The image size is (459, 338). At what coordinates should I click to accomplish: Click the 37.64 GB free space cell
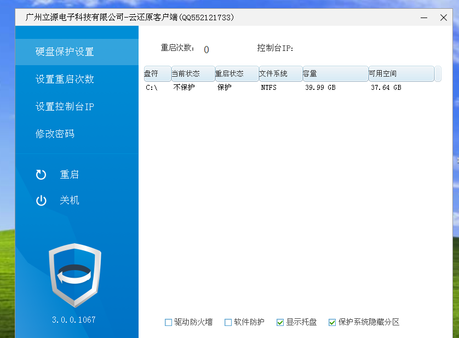[x=386, y=88]
